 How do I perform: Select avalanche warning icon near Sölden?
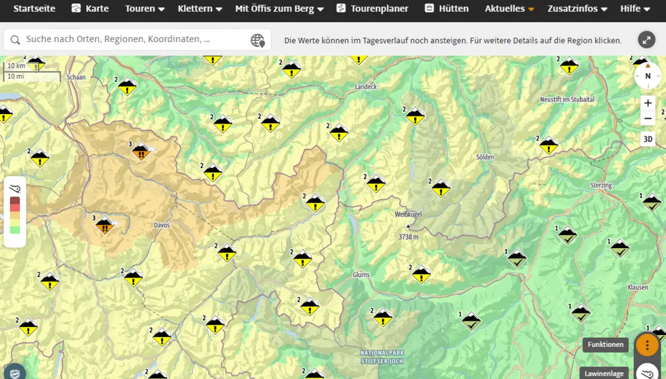pyautogui.click(x=441, y=188)
